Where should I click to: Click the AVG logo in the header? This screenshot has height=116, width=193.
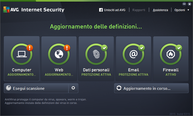[11, 9]
